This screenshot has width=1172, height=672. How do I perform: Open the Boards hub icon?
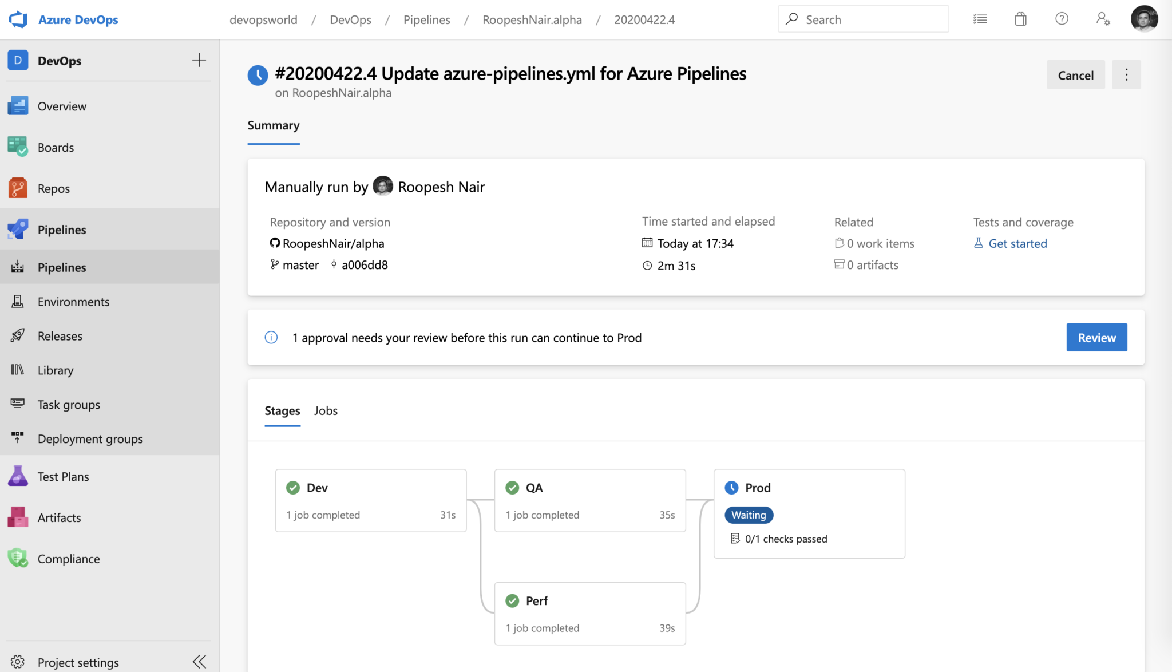18,147
